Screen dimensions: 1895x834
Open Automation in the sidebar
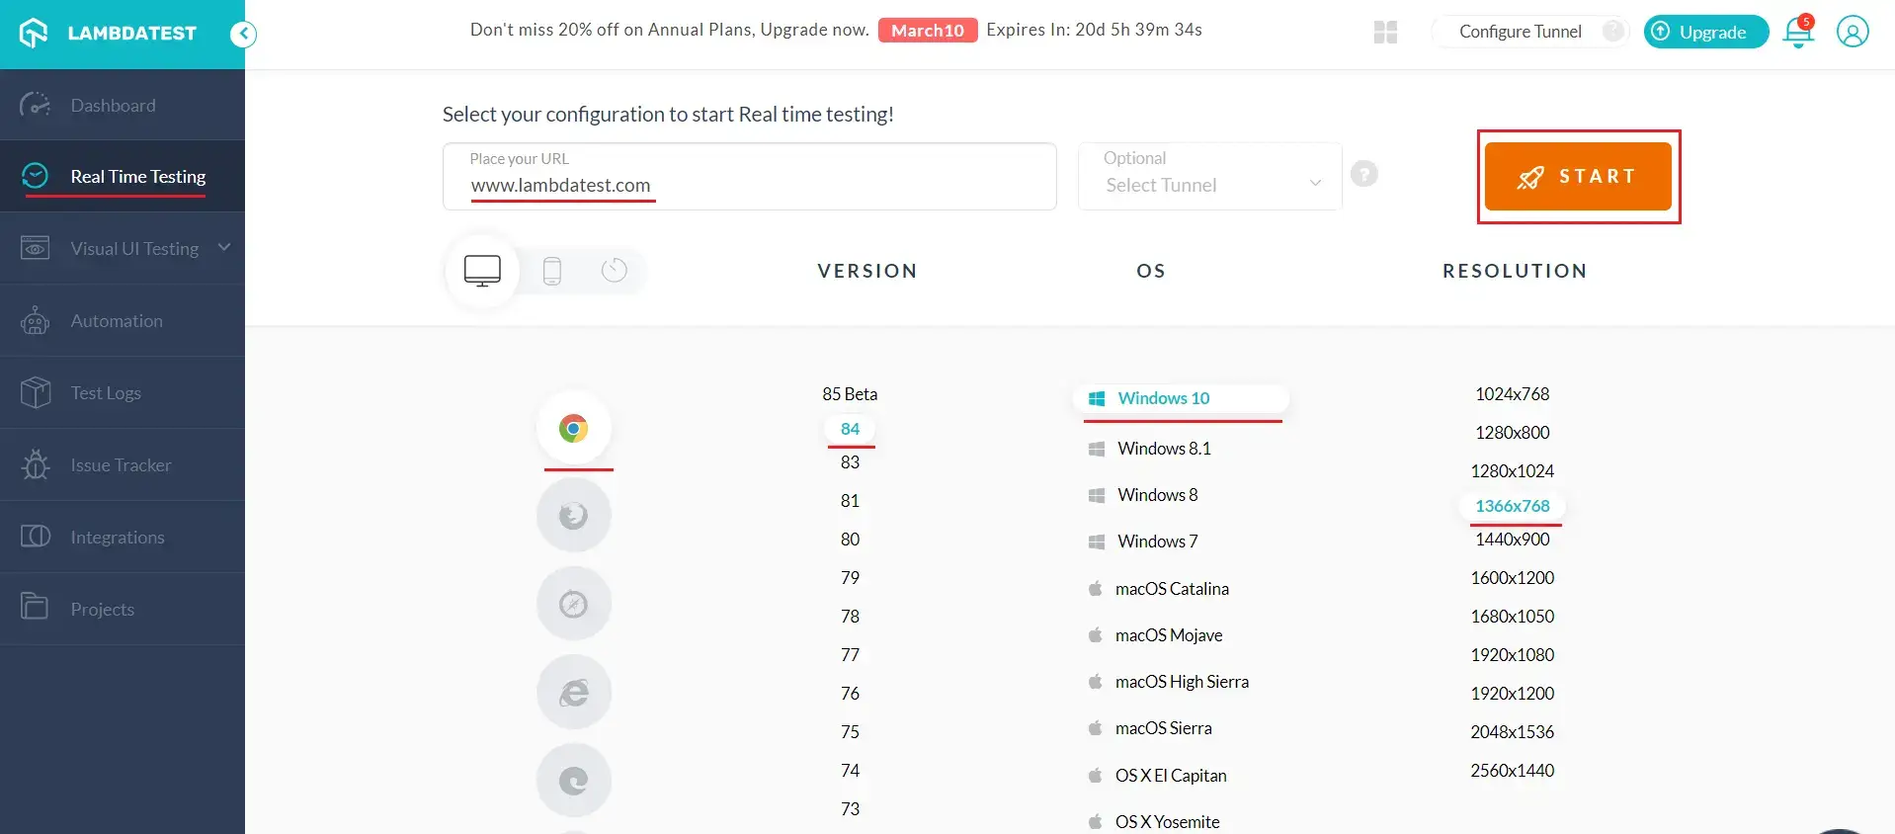pos(117,321)
